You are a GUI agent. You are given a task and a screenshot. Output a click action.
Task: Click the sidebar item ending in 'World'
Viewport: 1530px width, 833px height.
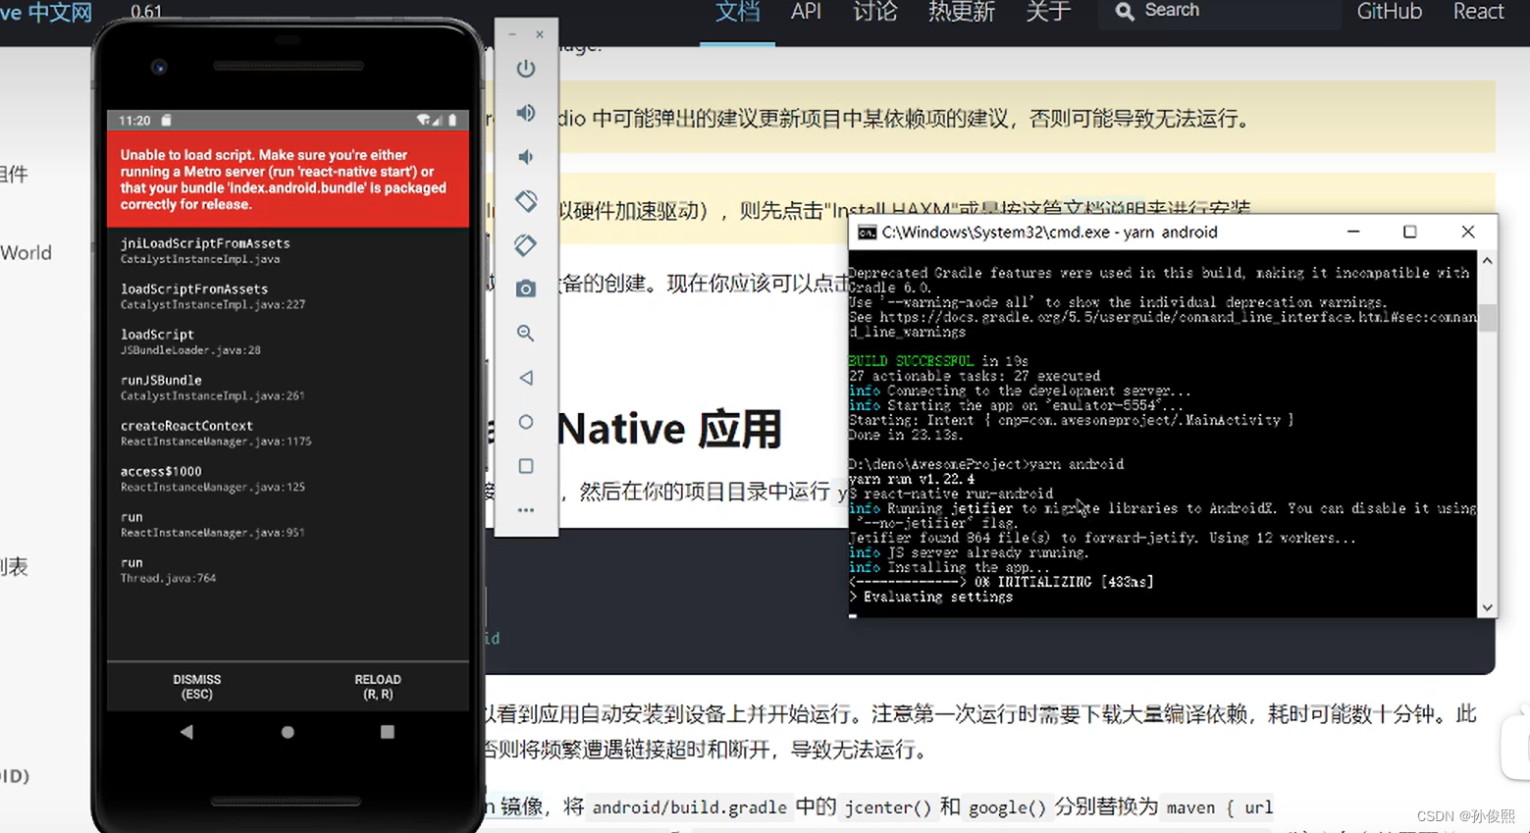26,253
